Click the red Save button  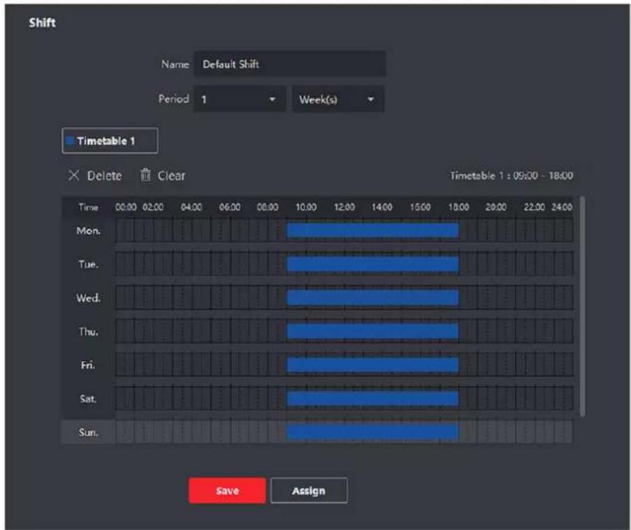[228, 490]
